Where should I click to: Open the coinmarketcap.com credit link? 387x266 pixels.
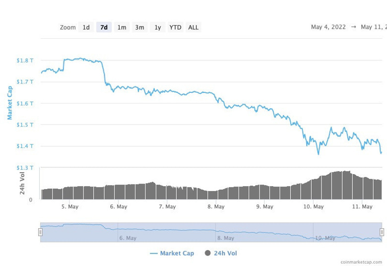[361, 262]
